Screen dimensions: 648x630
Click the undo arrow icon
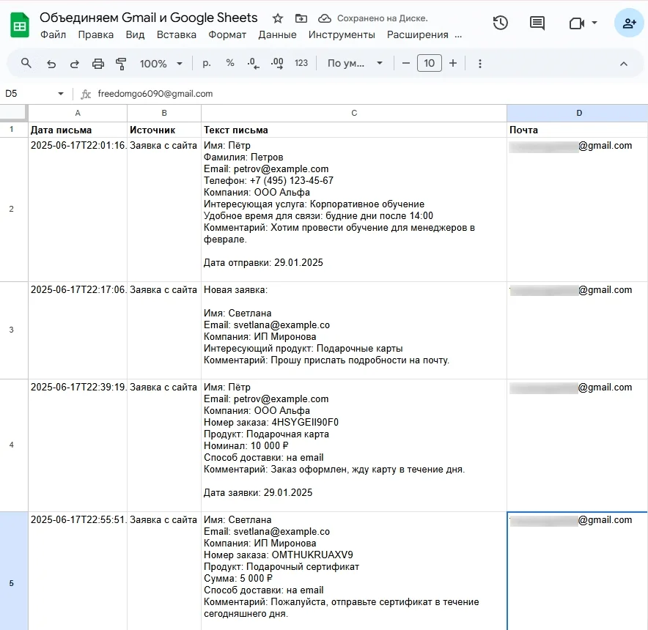(x=51, y=64)
